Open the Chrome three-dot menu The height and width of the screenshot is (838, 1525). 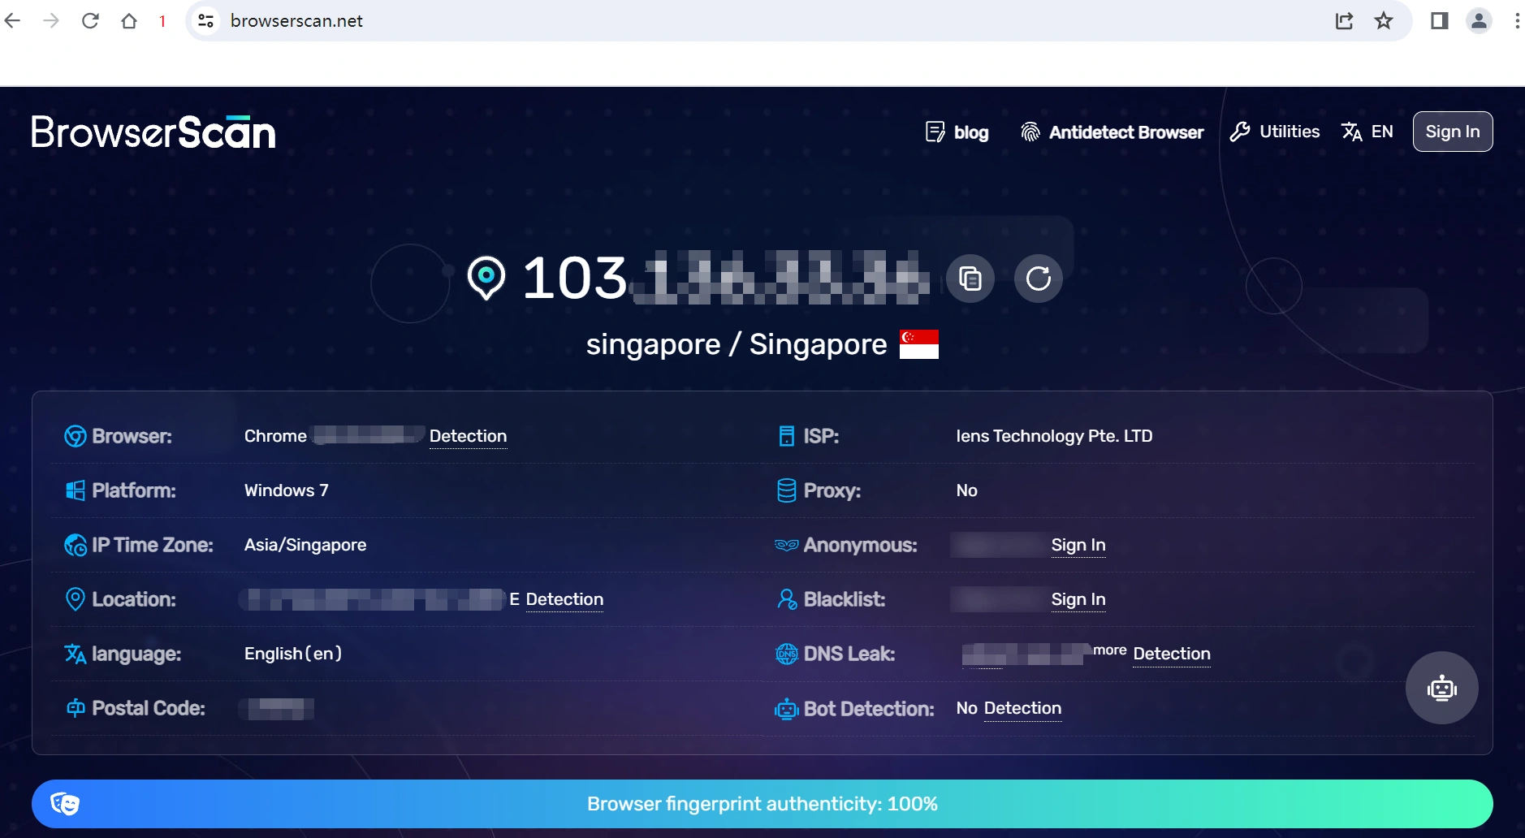1516,20
